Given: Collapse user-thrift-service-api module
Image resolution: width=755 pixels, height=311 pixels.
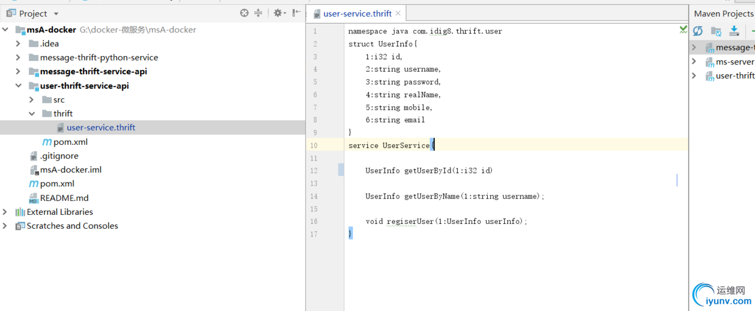Looking at the screenshot, I should (18, 86).
